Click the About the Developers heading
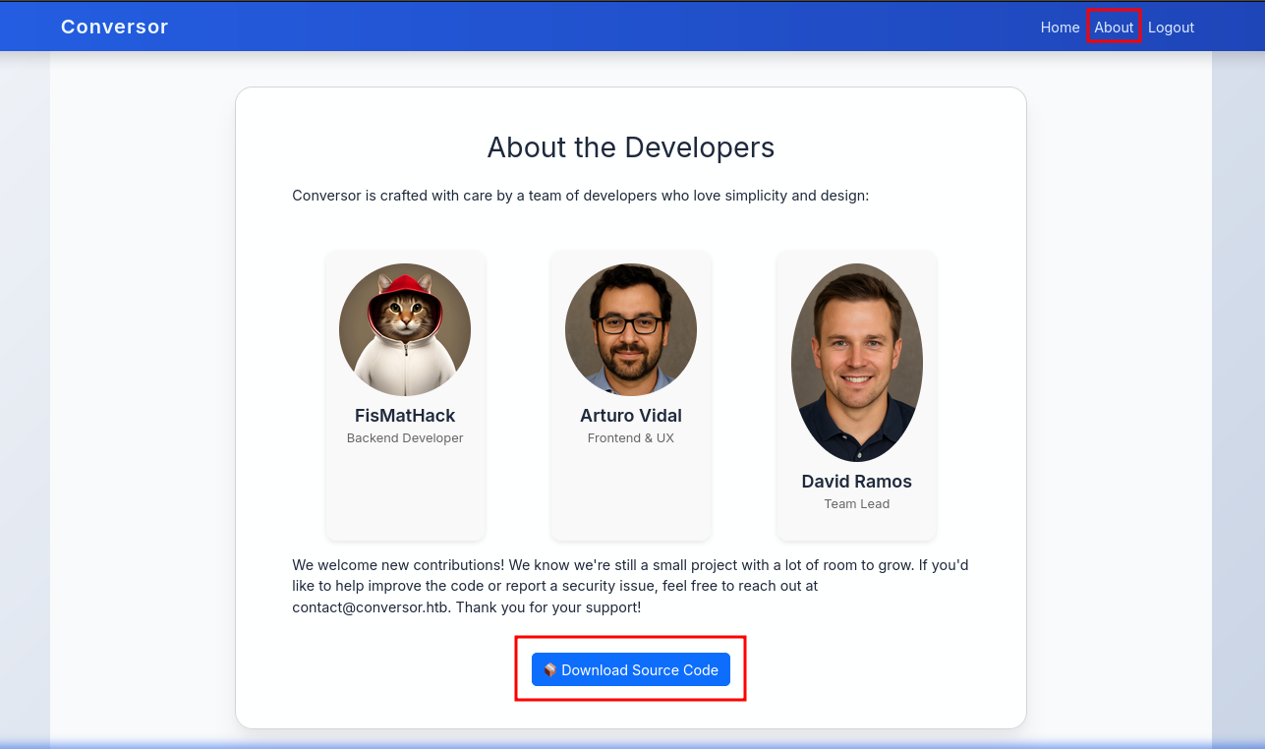 (x=631, y=147)
